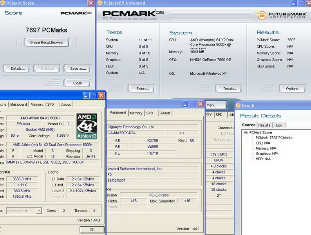
Task: Select 'Memory: N/A' tree row
Action: point(266,148)
